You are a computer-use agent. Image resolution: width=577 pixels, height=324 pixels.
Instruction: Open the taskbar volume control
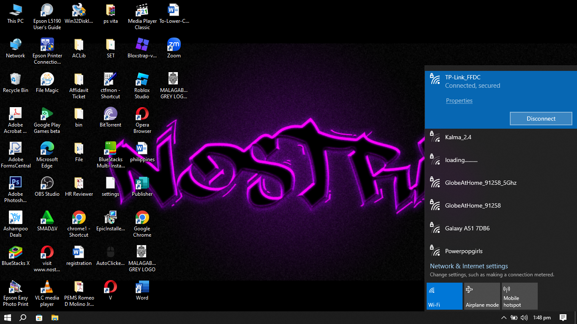[x=524, y=318]
